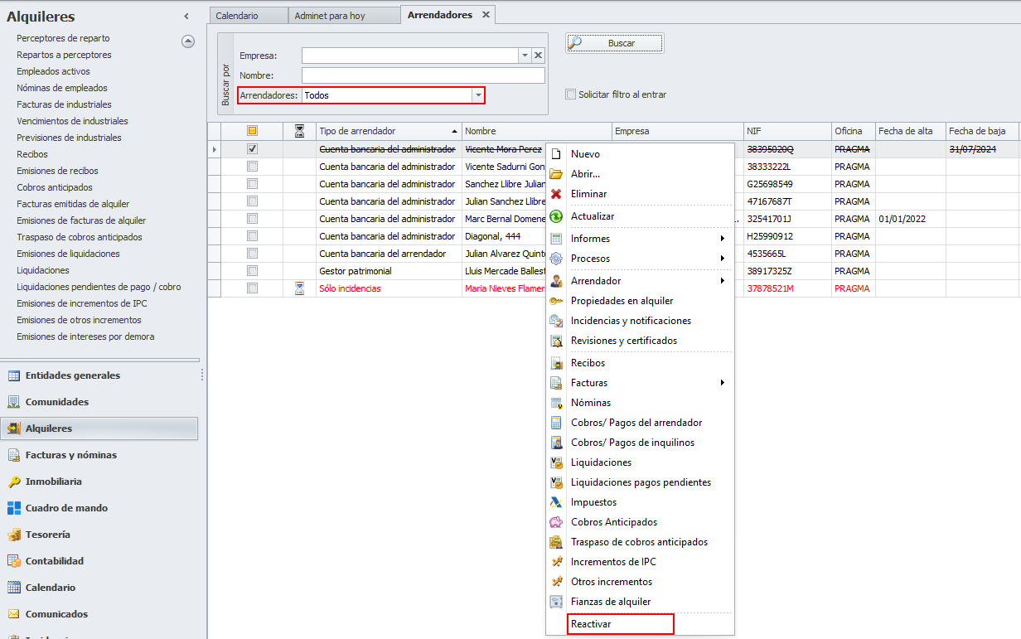Screen dimensions: 1021x639
Task: Click the Impuestos icon
Action: [557, 502]
